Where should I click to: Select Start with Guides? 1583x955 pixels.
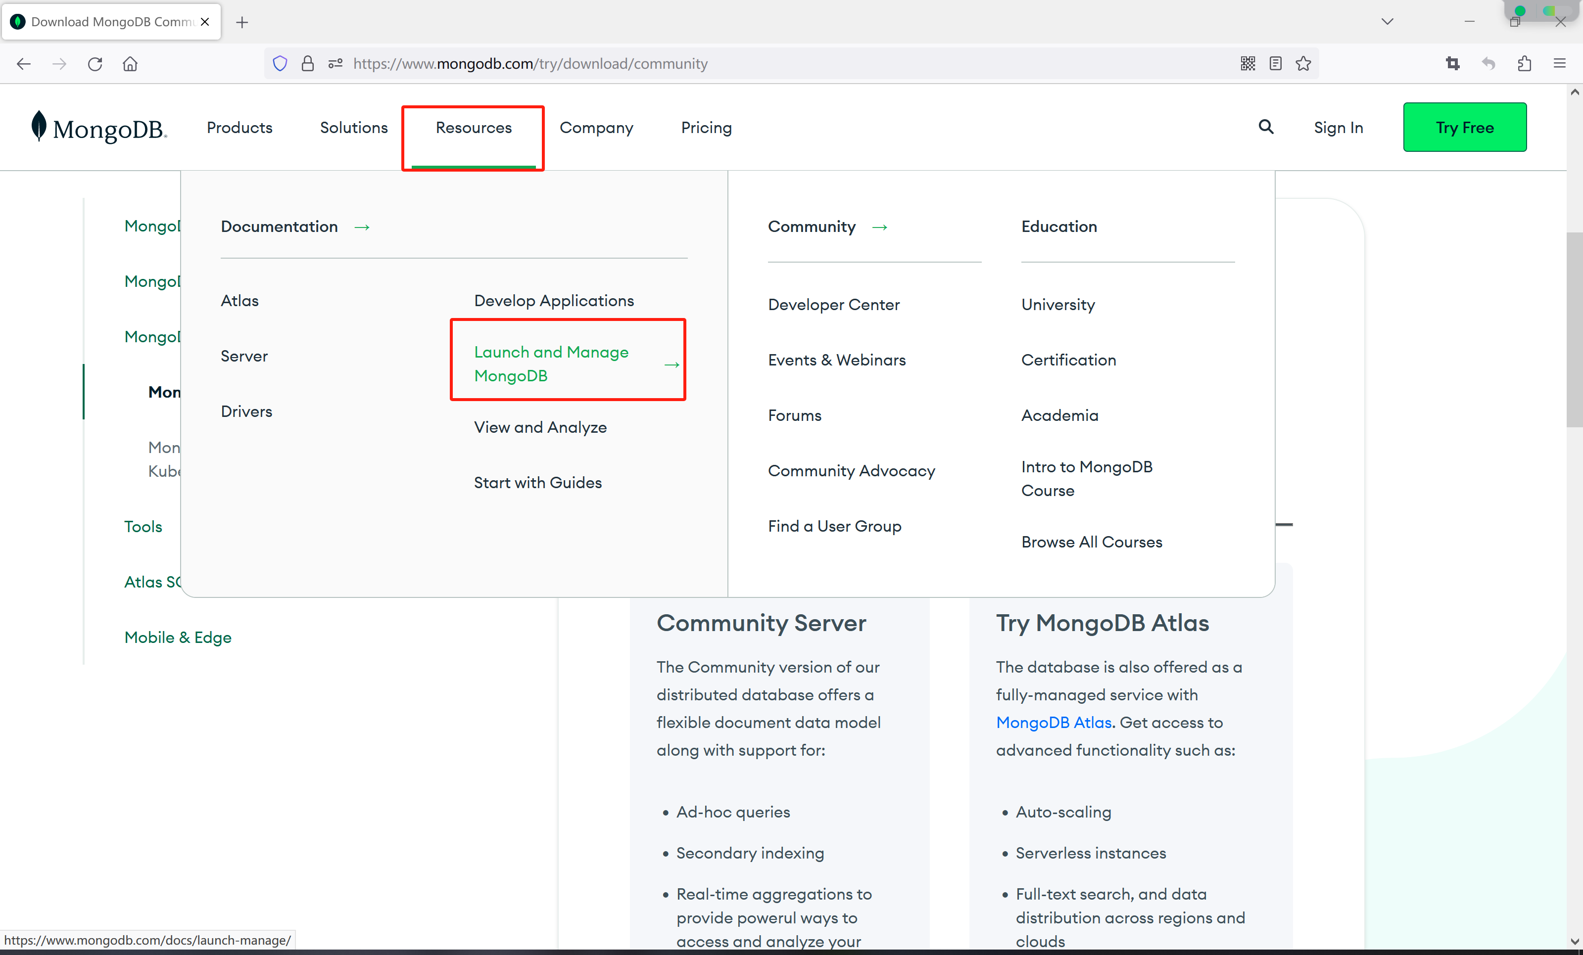click(538, 482)
